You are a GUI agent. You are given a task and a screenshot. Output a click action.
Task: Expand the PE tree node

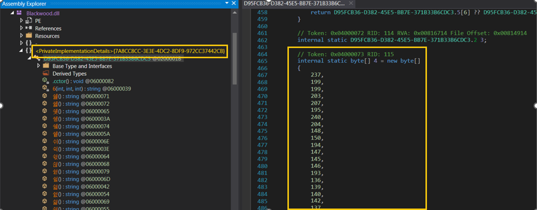point(21,21)
